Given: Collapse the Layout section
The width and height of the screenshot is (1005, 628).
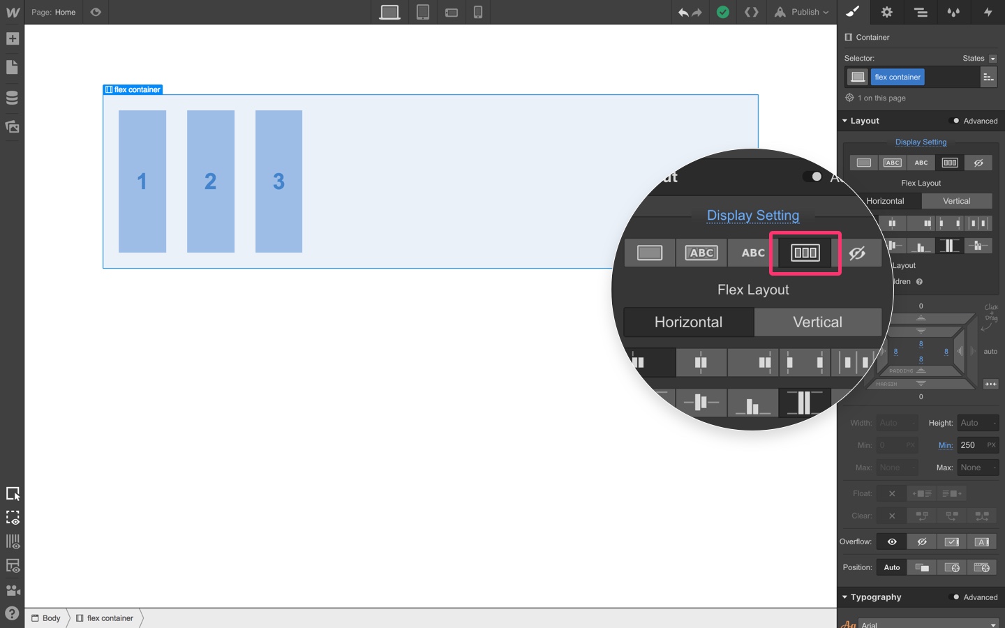Looking at the screenshot, I should click(845, 121).
